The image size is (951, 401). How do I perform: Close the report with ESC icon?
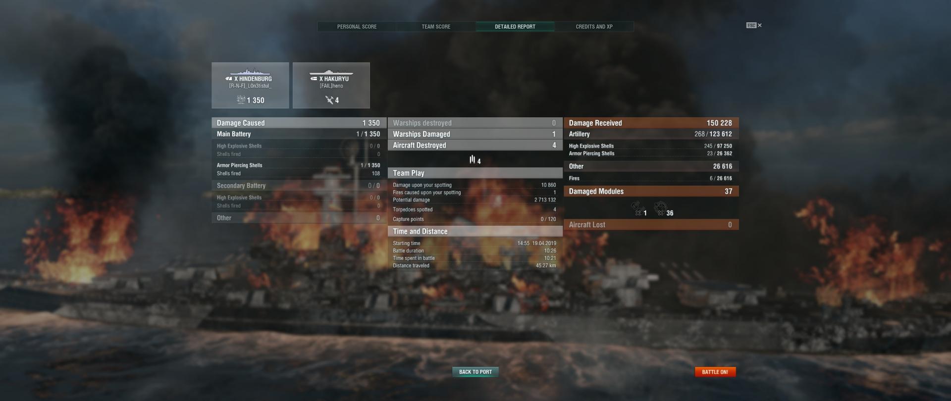tap(754, 25)
